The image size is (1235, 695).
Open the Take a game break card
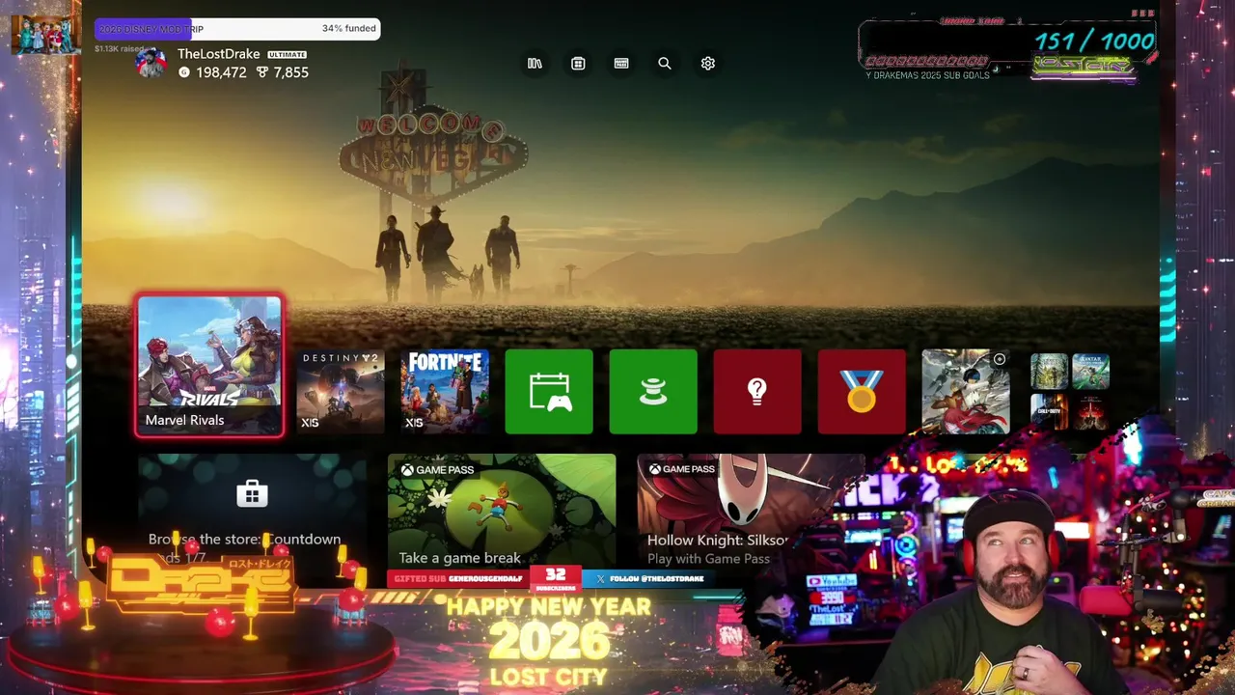point(502,512)
